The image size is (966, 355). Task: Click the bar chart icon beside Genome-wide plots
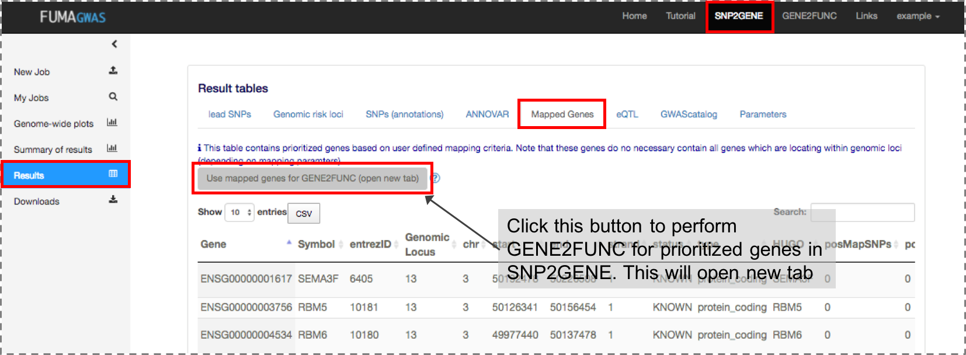pyautogui.click(x=112, y=123)
